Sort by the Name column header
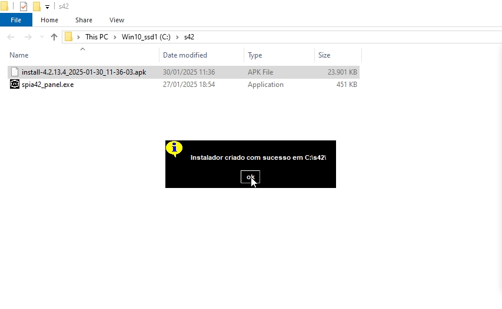 [x=19, y=55]
